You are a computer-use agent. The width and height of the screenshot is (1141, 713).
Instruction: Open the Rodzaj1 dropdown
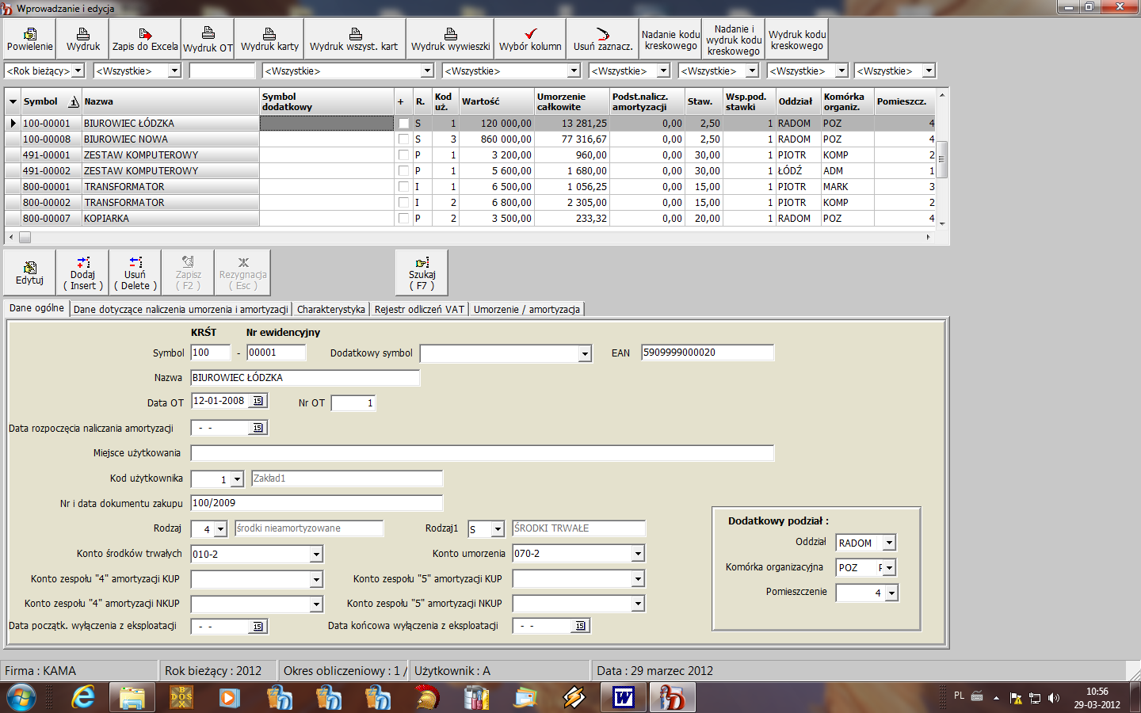pyautogui.click(x=498, y=529)
